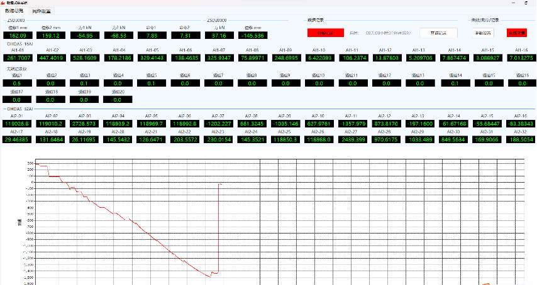Switch to the 数据总览 tab

click(x=14, y=11)
